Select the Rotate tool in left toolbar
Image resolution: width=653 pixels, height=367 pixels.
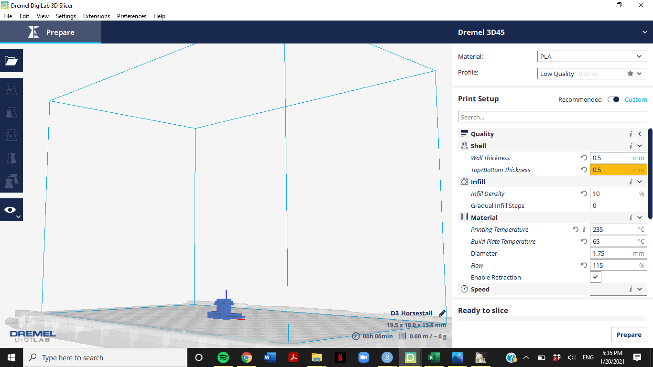pyautogui.click(x=11, y=135)
